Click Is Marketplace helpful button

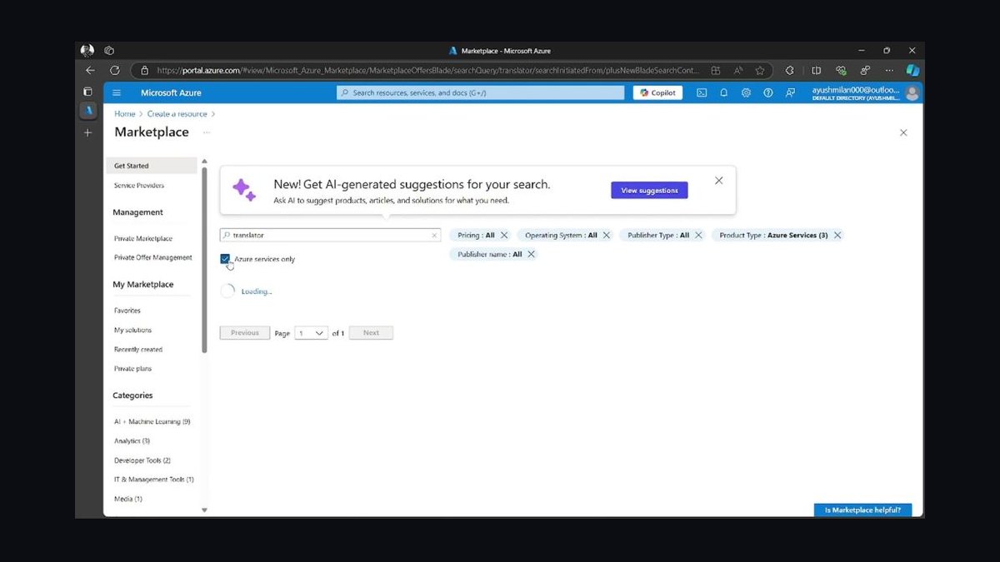[x=863, y=510]
